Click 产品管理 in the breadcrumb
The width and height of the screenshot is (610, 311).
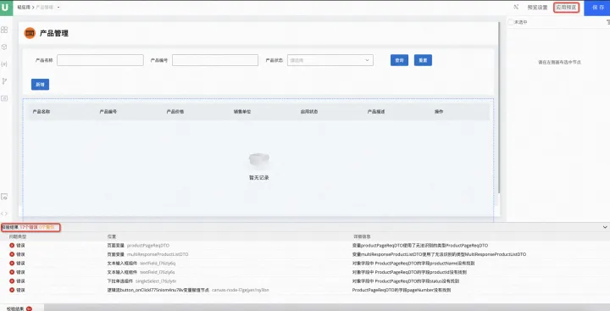[x=44, y=7]
